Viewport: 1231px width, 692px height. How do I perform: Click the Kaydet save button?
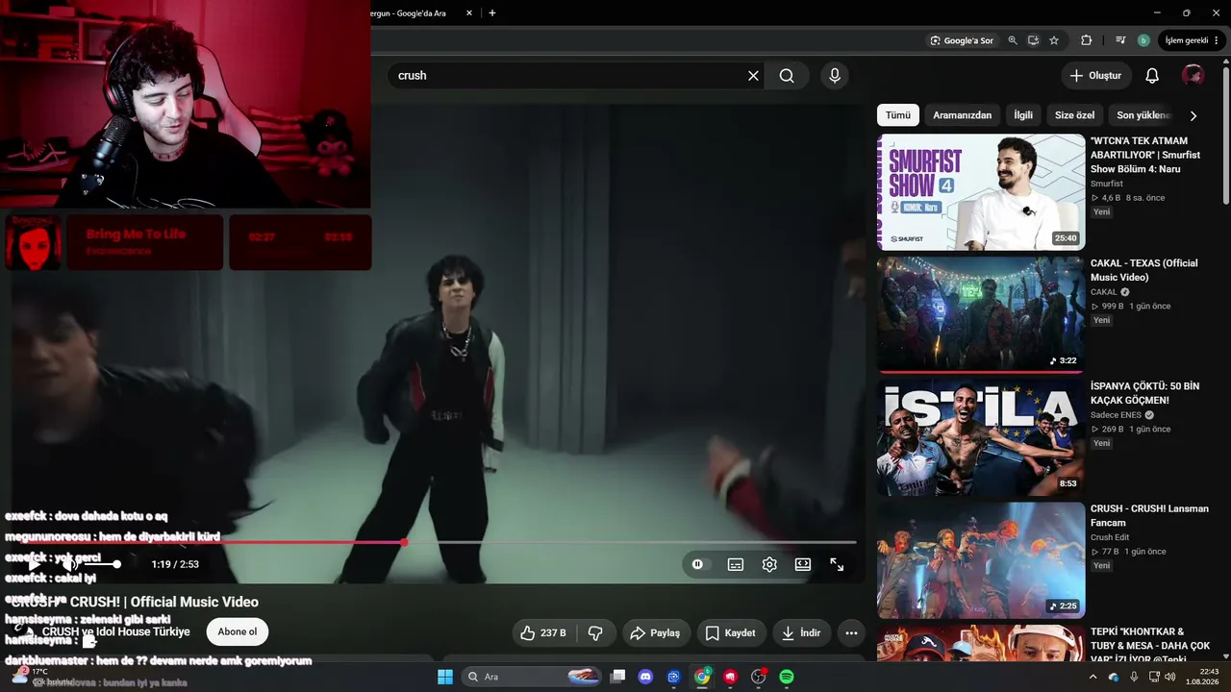click(x=730, y=633)
